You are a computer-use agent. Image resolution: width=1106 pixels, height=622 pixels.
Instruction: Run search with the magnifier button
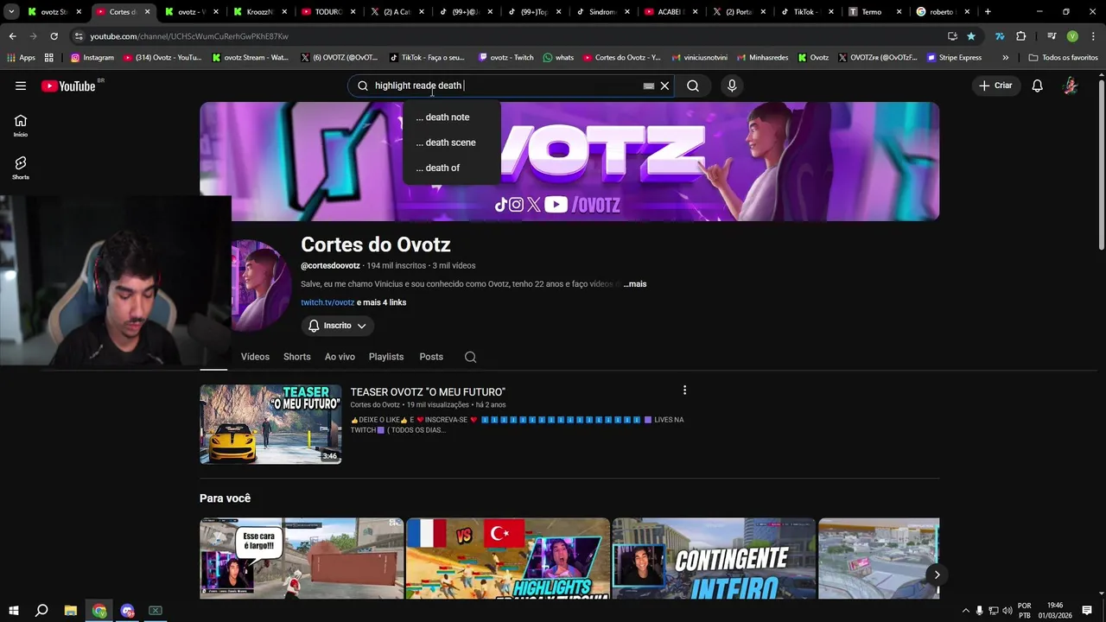[x=693, y=86]
